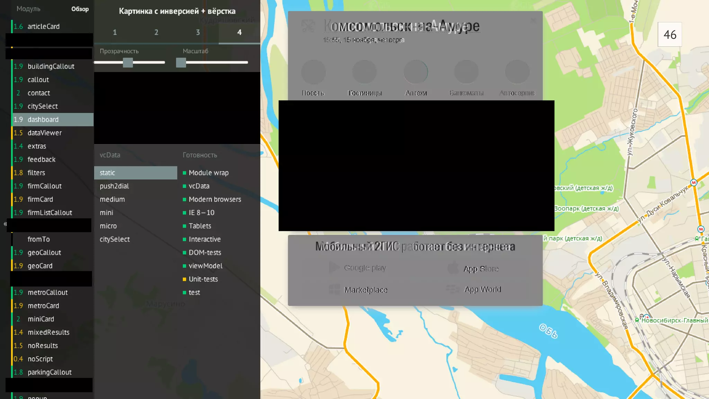Open the city name selector Комсомольск-на-Амуре
The image size is (709, 399).
click(x=402, y=26)
